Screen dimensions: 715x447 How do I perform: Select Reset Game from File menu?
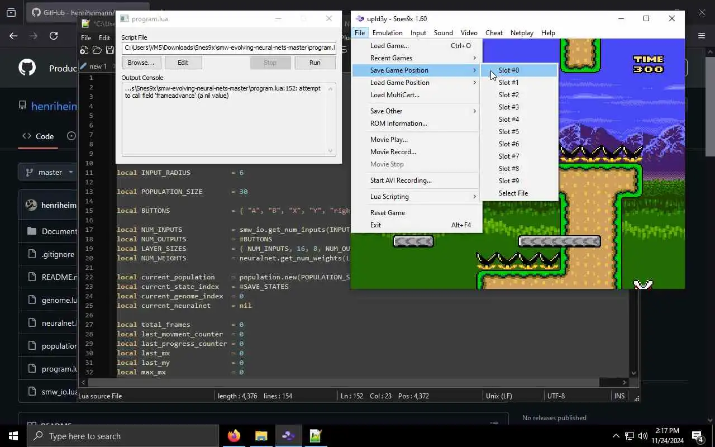[x=417, y=213]
